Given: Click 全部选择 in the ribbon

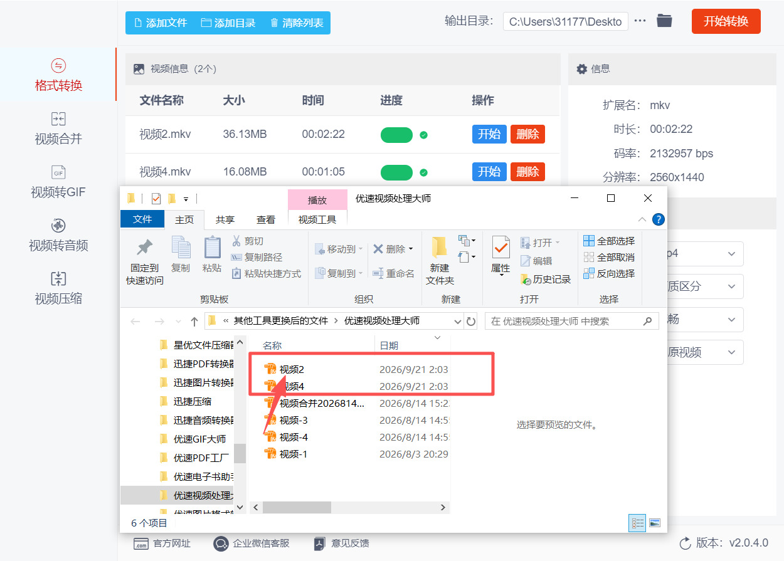Looking at the screenshot, I should pyautogui.click(x=610, y=241).
